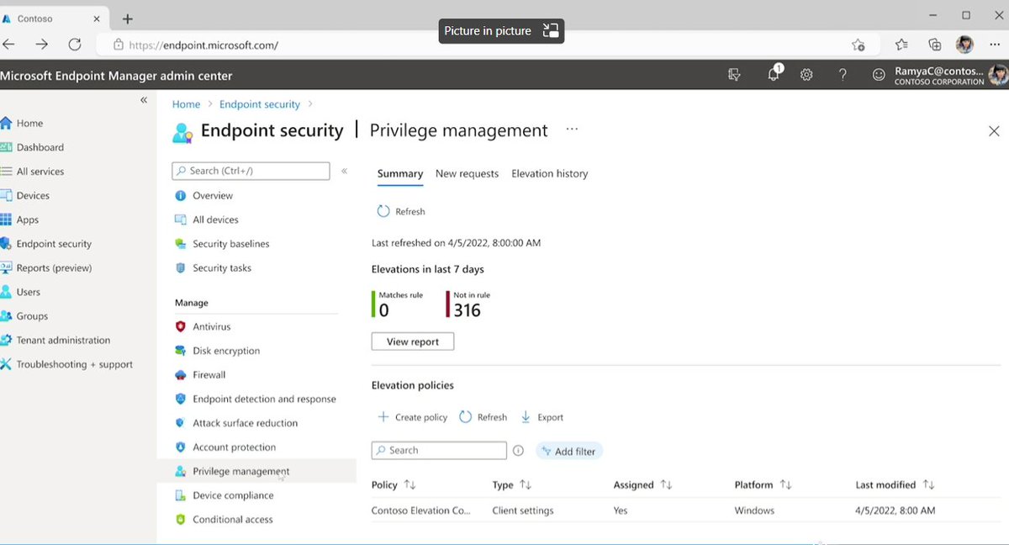The height and width of the screenshot is (545, 1009).
Task: Open the ellipsis more options by title
Action: [572, 130]
